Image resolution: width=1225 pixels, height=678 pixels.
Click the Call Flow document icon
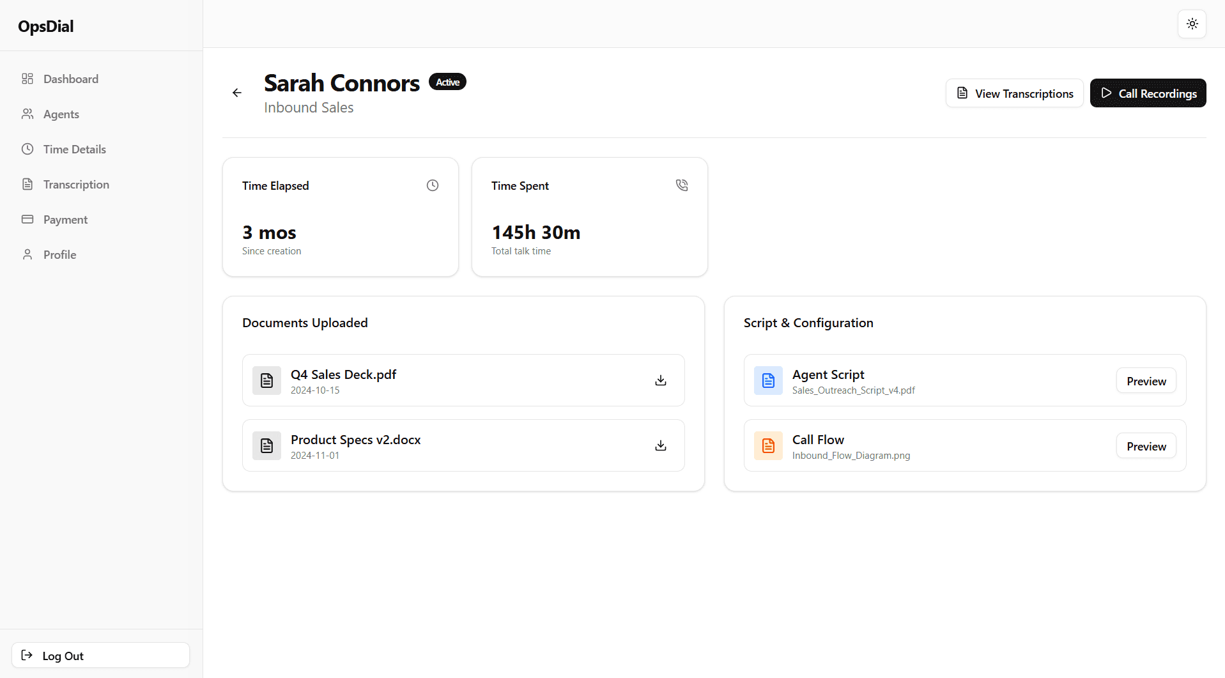768,445
